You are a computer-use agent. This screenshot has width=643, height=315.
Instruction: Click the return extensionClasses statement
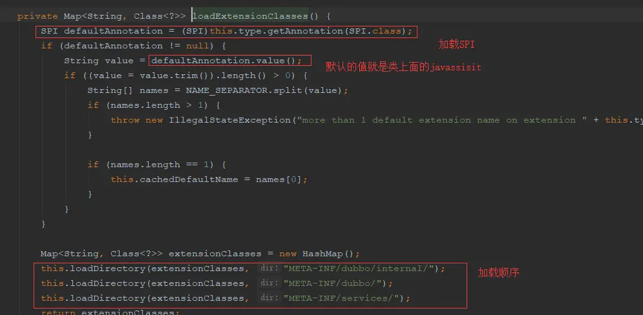tap(110, 312)
